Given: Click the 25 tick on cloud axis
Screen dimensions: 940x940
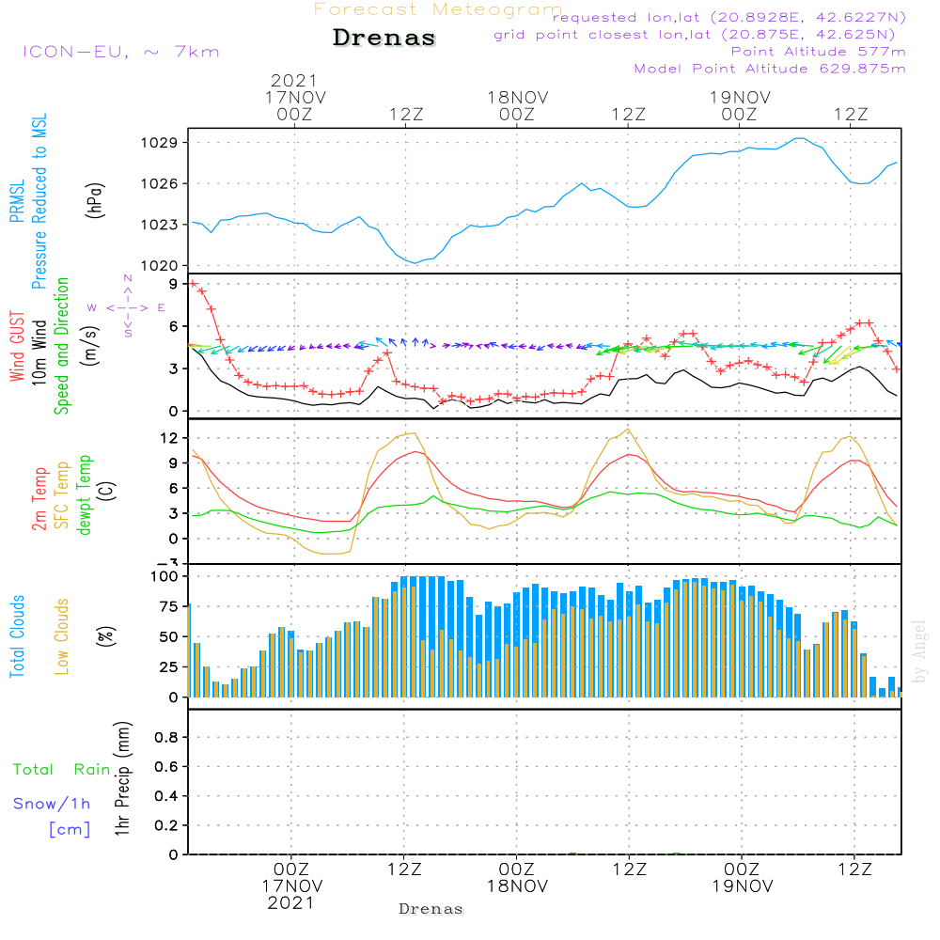Looking at the screenshot, I should pos(169,667).
